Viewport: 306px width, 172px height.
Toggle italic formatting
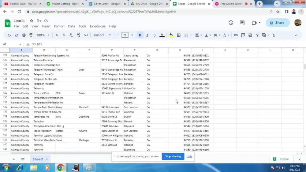click(147, 35)
